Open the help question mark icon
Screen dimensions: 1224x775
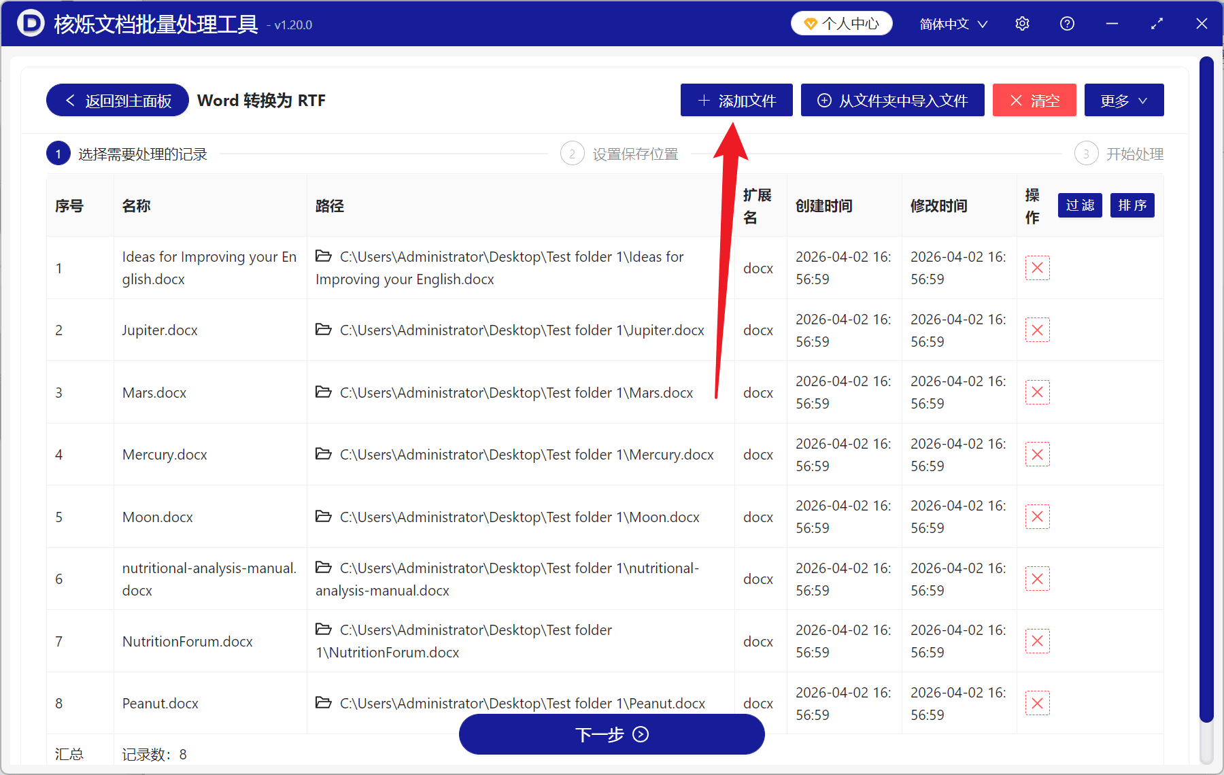tap(1067, 23)
